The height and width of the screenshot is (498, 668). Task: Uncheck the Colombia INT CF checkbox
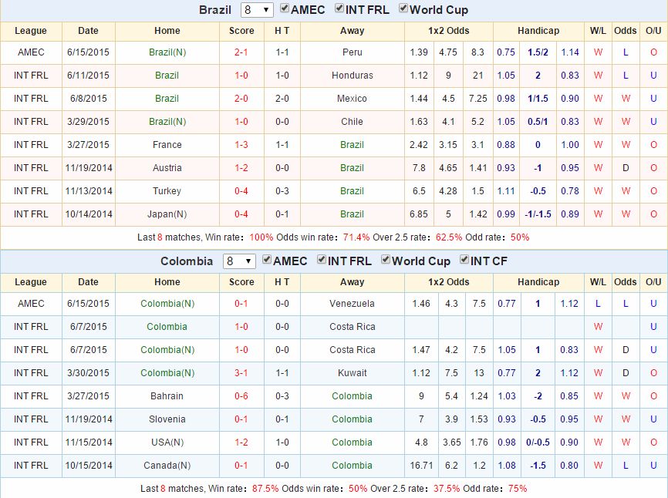[464, 260]
